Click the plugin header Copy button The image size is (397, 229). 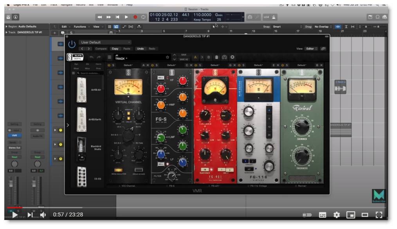(x=115, y=49)
